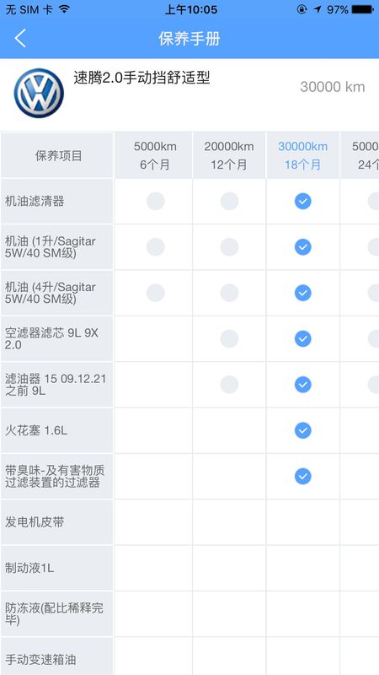Tap the 30000 km mileage label
Image resolution: width=379 pixels, height=675 pixels.
pos(333,87)
